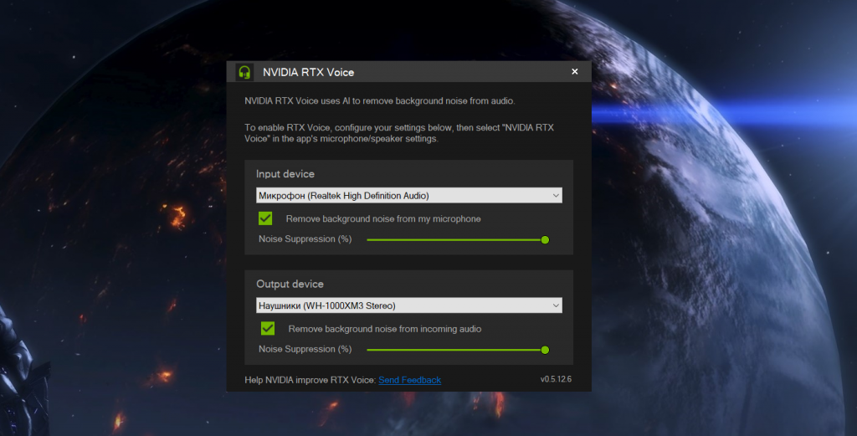Click the 'Output device' section heading
This screenshot has width=857, height=436.
point(290,284)
